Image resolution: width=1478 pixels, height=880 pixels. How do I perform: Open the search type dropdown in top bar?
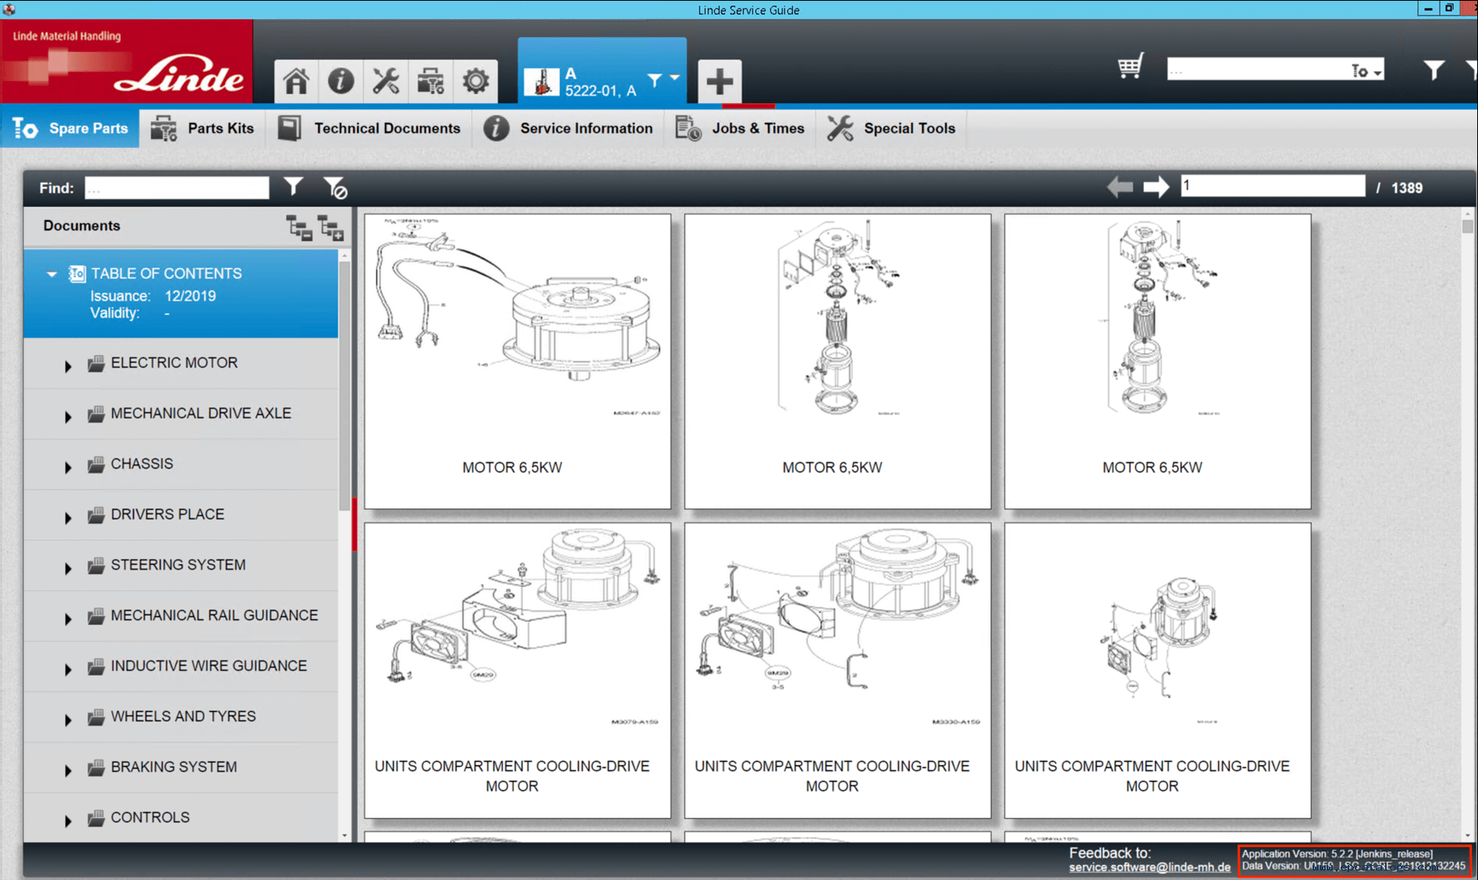[1366, 71]
